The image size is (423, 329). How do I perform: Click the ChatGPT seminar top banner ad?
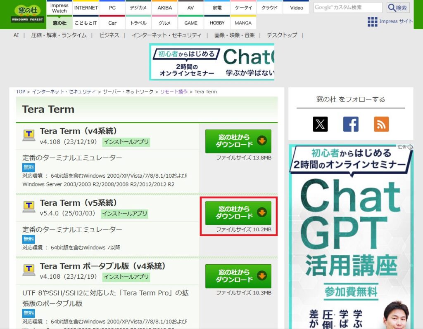tap(212, 62)
